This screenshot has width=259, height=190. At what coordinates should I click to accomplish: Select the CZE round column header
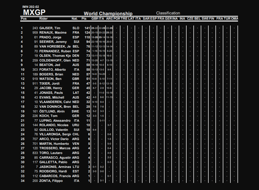tap(190, 19)
